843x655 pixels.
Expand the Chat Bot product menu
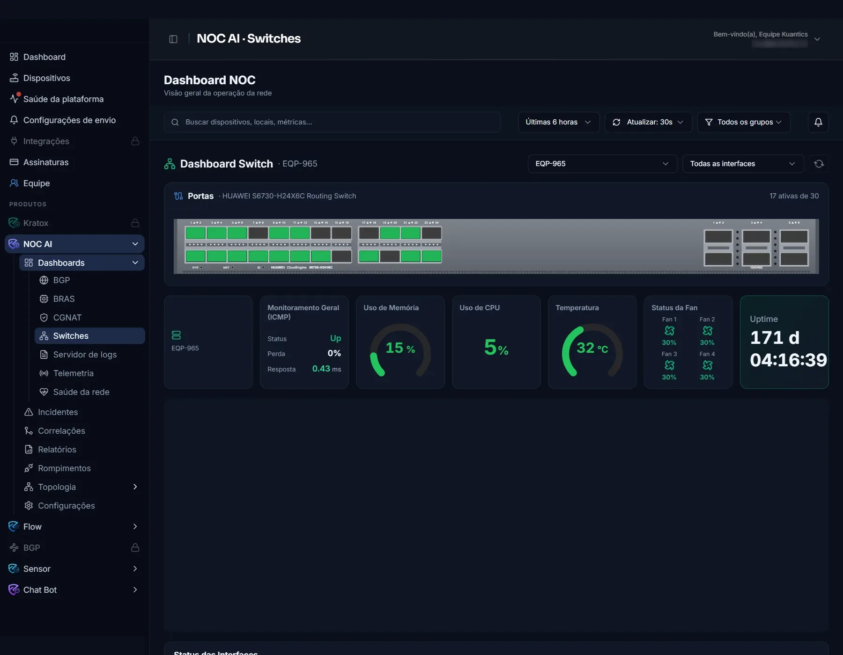135,590
